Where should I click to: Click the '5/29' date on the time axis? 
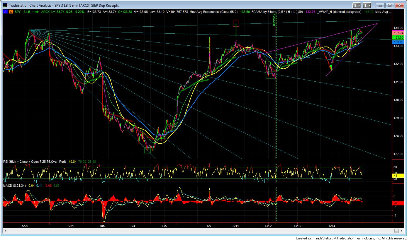pyautogui.click(x=25, y=226)
